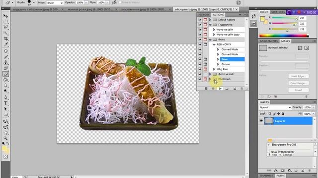Select the Lasso tool
The height and width of the screenshot is (178, 318).
tap(5, 27)
